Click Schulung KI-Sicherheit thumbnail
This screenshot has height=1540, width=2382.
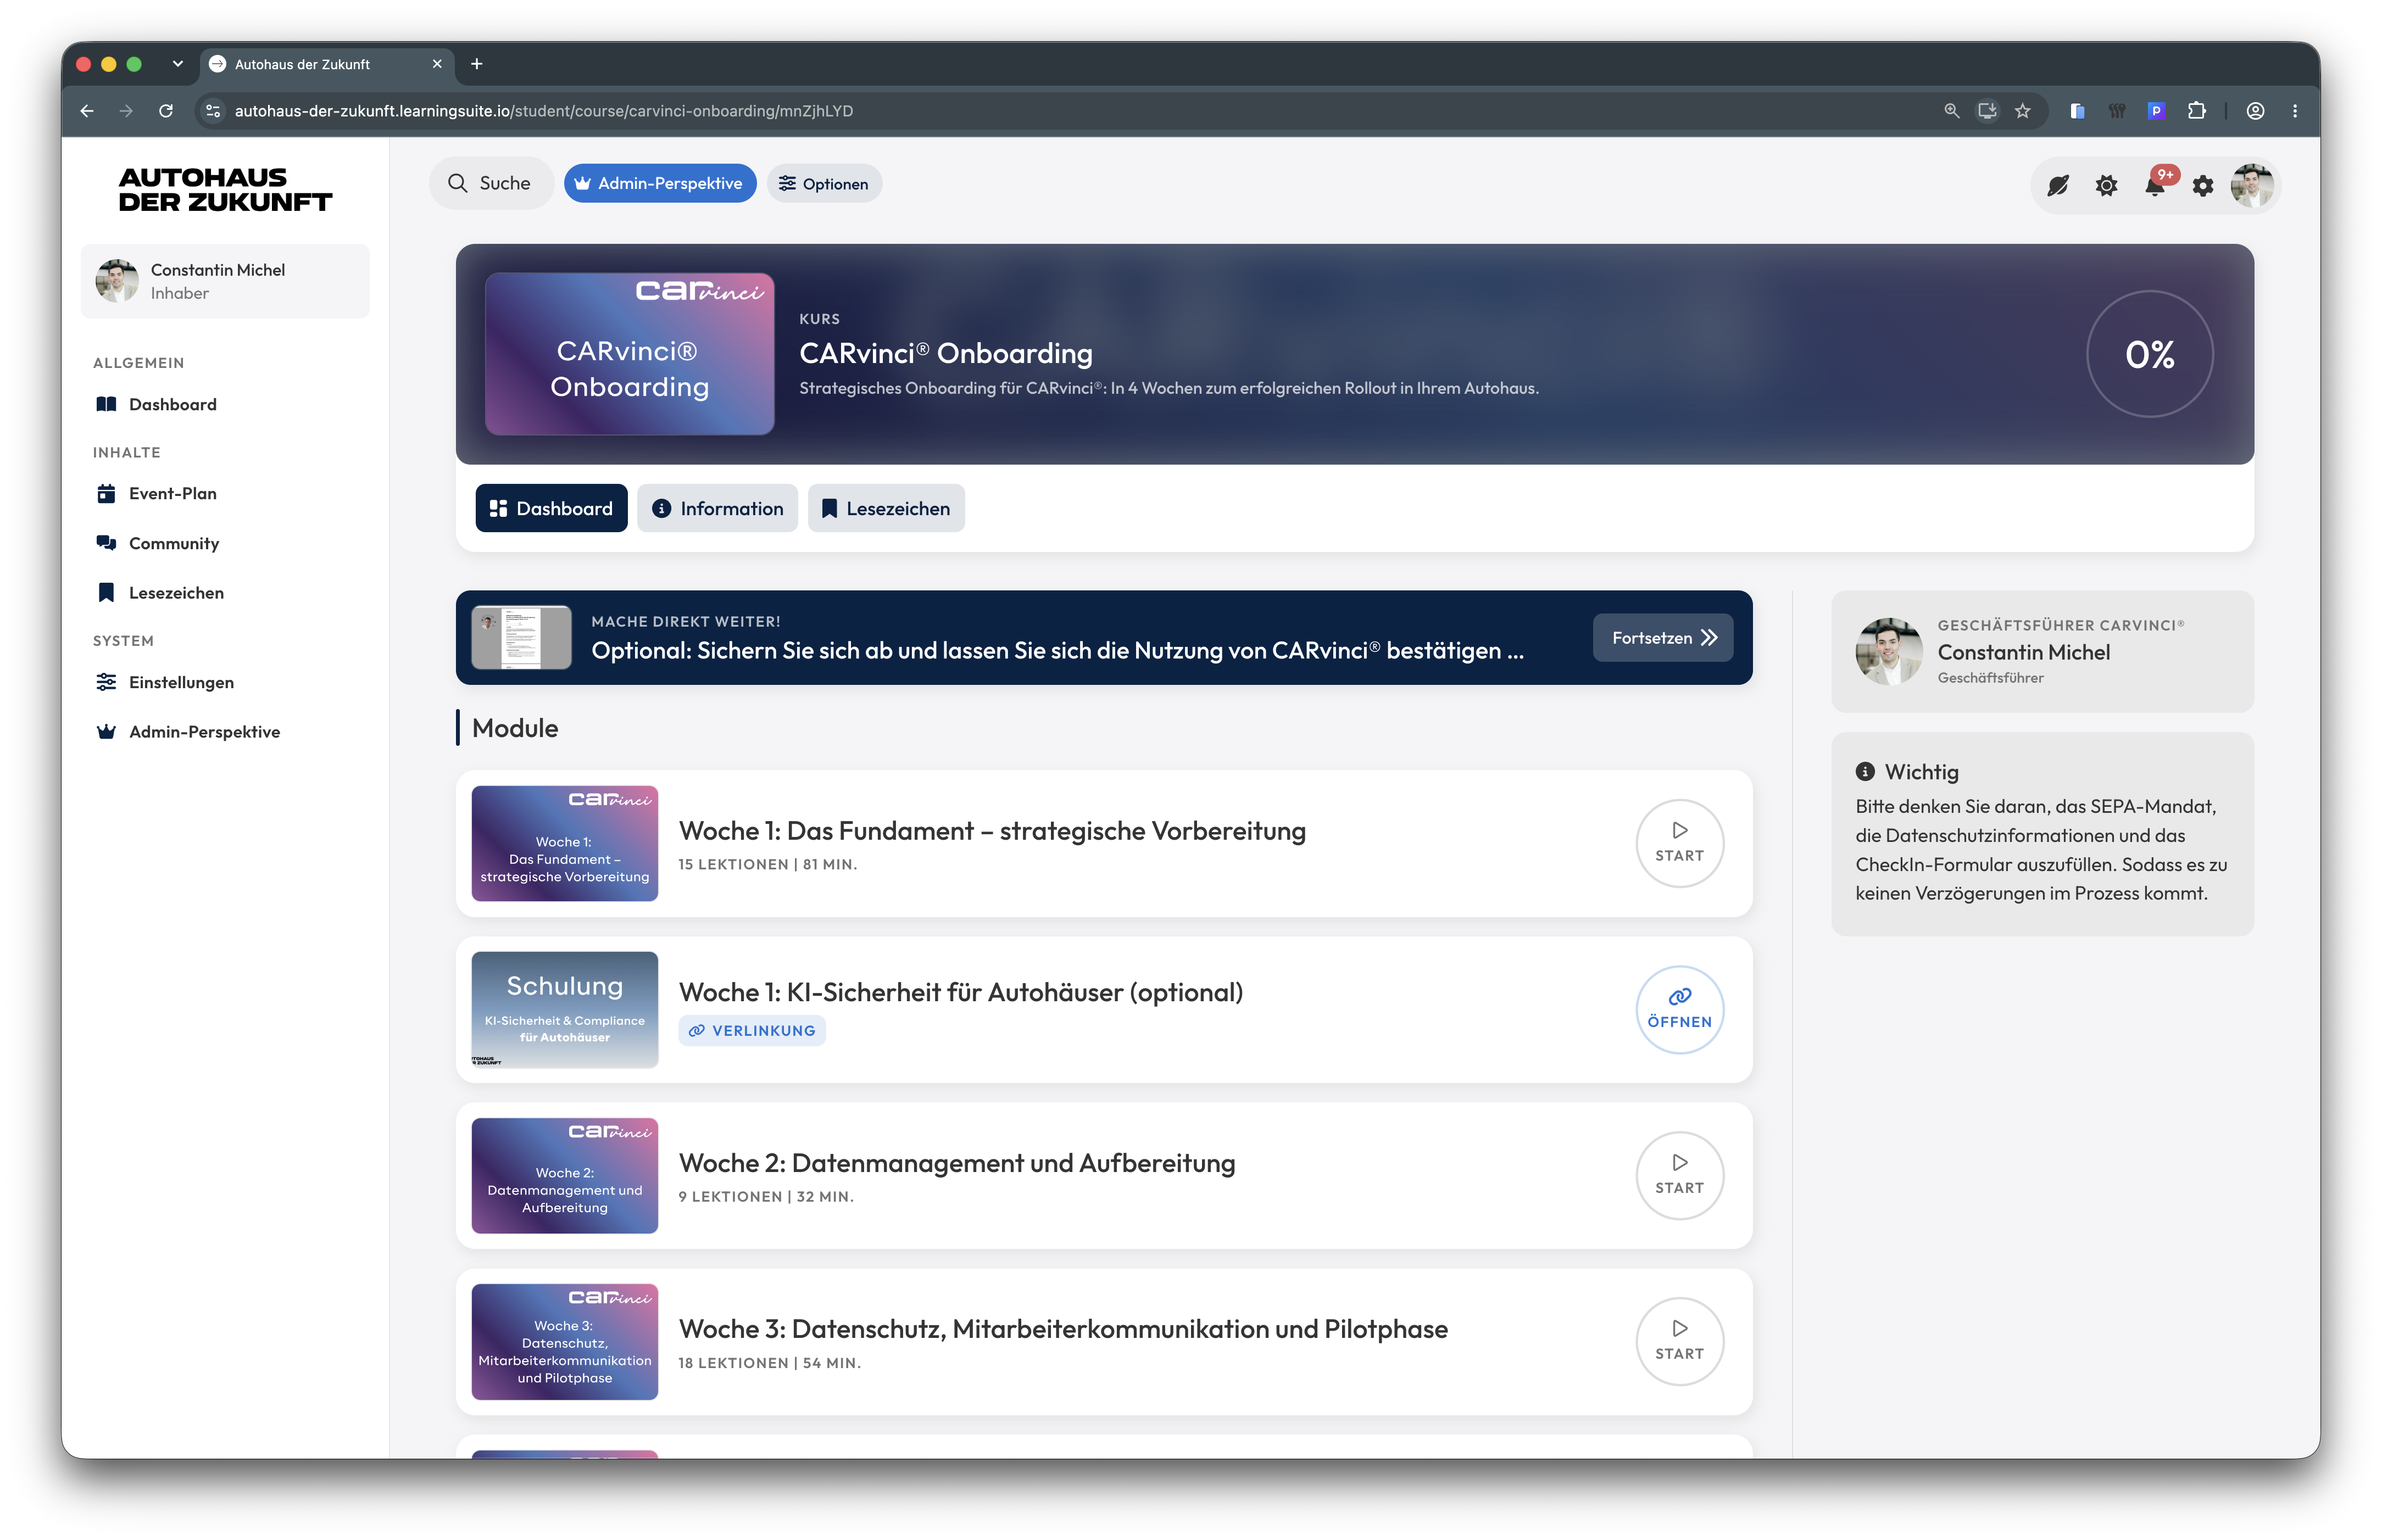[x=564, y=1009]
